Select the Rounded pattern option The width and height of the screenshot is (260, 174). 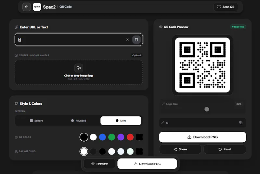pos(79,121)
